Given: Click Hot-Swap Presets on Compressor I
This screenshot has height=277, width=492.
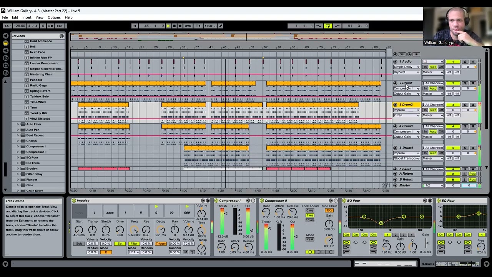Looking at the screenshot, I should [248, 200].
